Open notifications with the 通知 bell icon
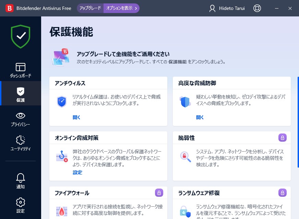Screen dimensions: 299x219 (21, 177)
